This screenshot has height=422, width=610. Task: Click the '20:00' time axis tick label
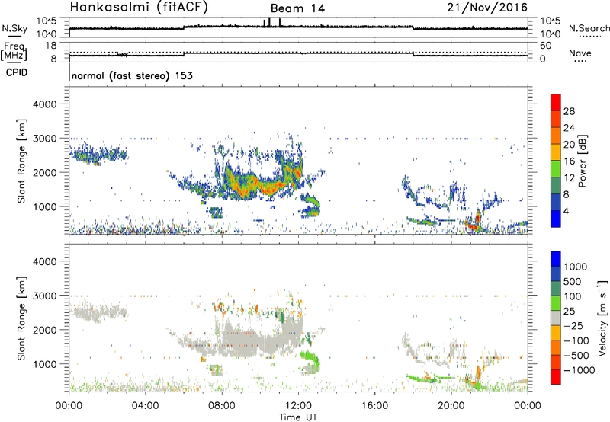[x=451, y=406]
